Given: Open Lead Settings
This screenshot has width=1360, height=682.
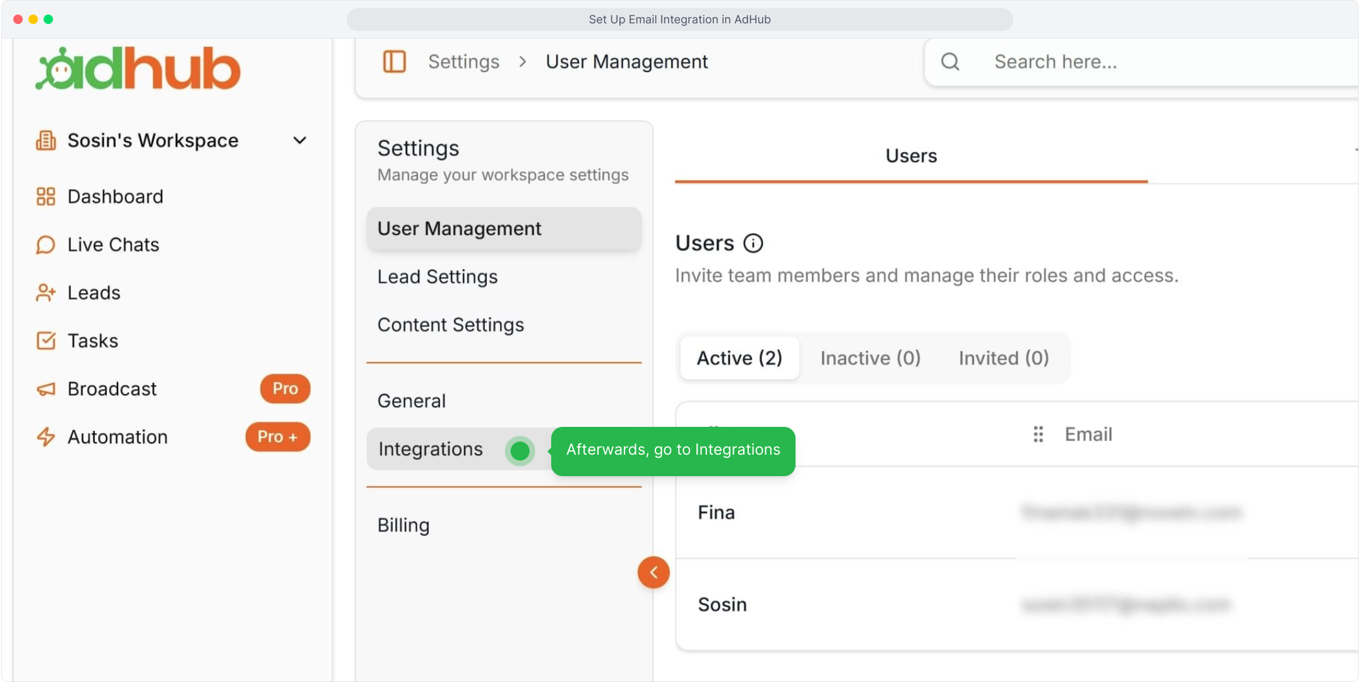Looking at the screenshot, I should tap(438, 277).
